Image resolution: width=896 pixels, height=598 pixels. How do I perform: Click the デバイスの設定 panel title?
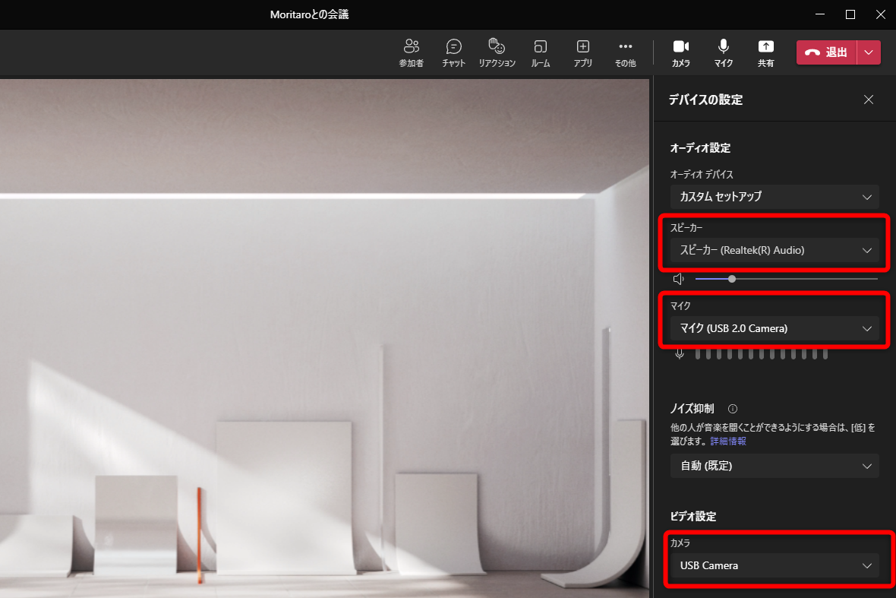(705, 100)
